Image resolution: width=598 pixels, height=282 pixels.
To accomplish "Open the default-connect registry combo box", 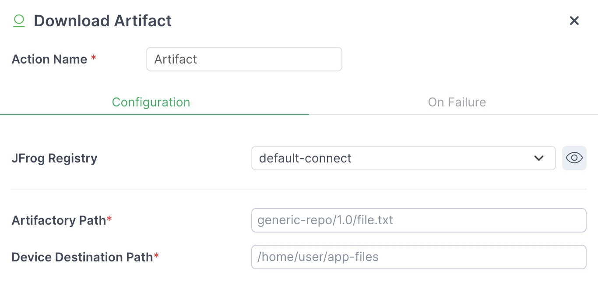I will click(x=394, y=158).
